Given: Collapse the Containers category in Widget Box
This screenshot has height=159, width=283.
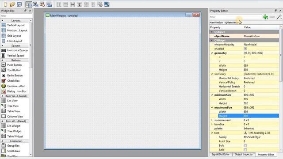Looking at the screenshot, I should pyautogui.click(x=3, y=141).
